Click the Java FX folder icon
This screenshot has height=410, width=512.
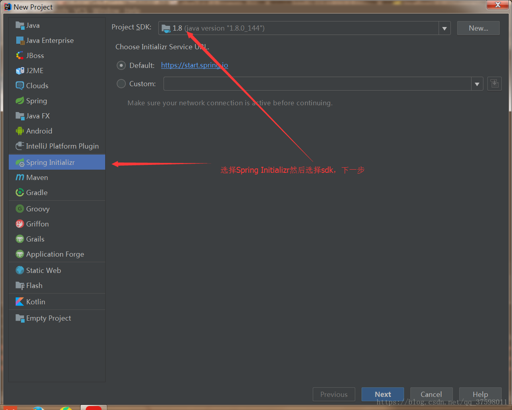(20, 116)
